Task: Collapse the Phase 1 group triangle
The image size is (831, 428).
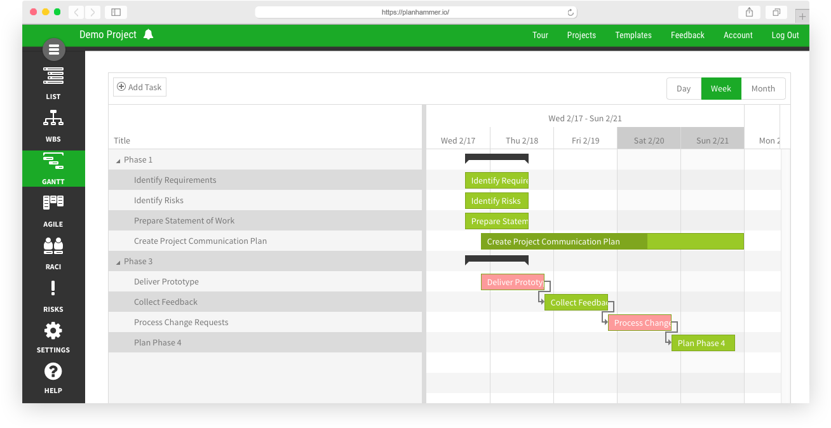Action: coord(118,161)
